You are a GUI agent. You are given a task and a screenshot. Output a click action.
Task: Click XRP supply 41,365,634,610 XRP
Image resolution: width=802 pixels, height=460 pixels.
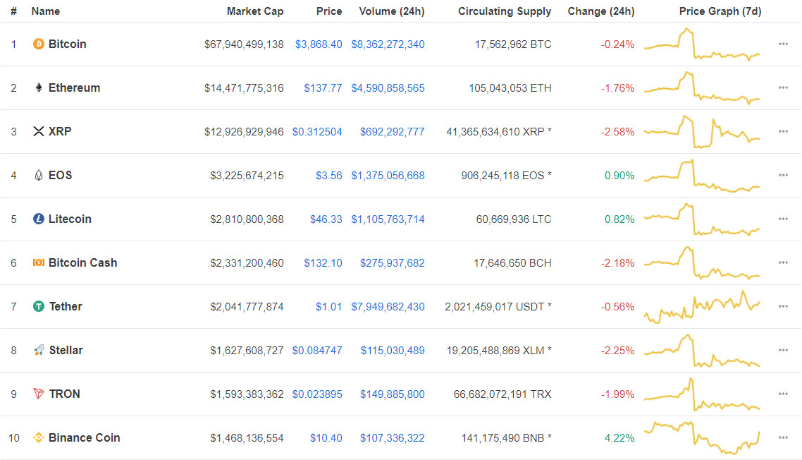(x=499, y=132)
